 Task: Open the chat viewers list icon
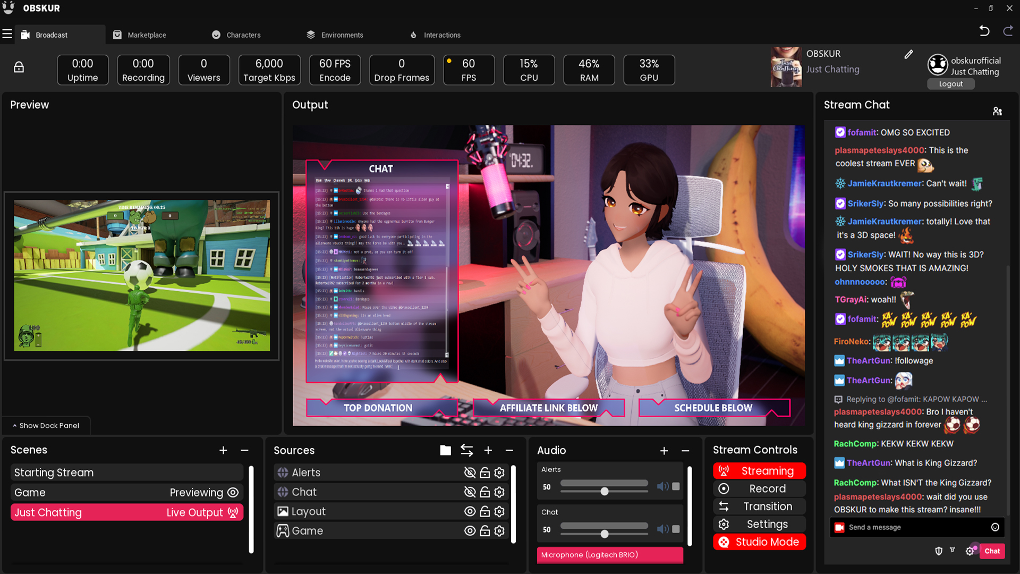(997, 111)
